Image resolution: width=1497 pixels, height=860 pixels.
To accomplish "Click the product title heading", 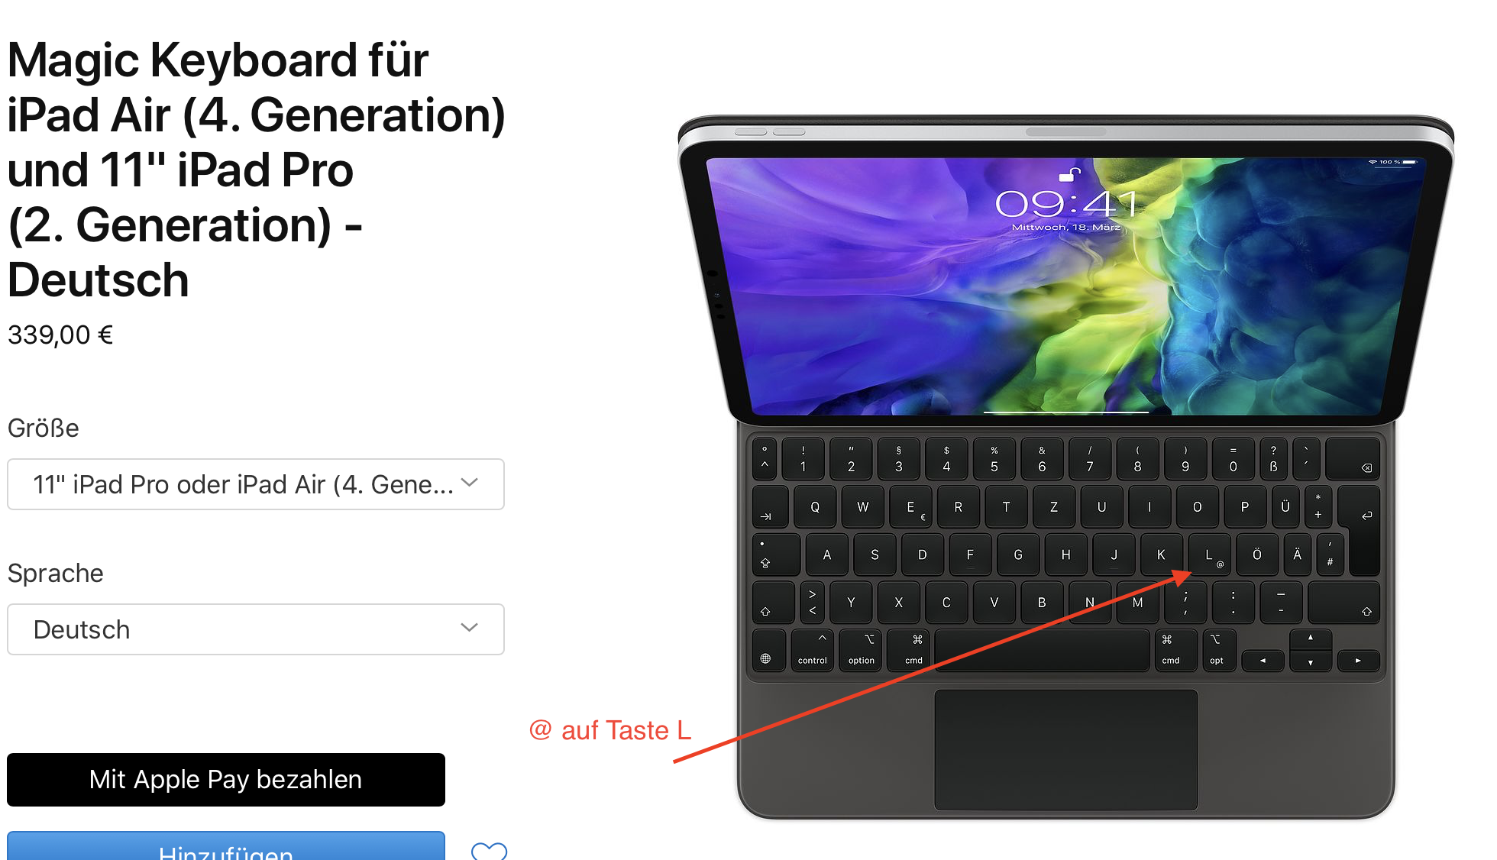I will tap(257, 170).
